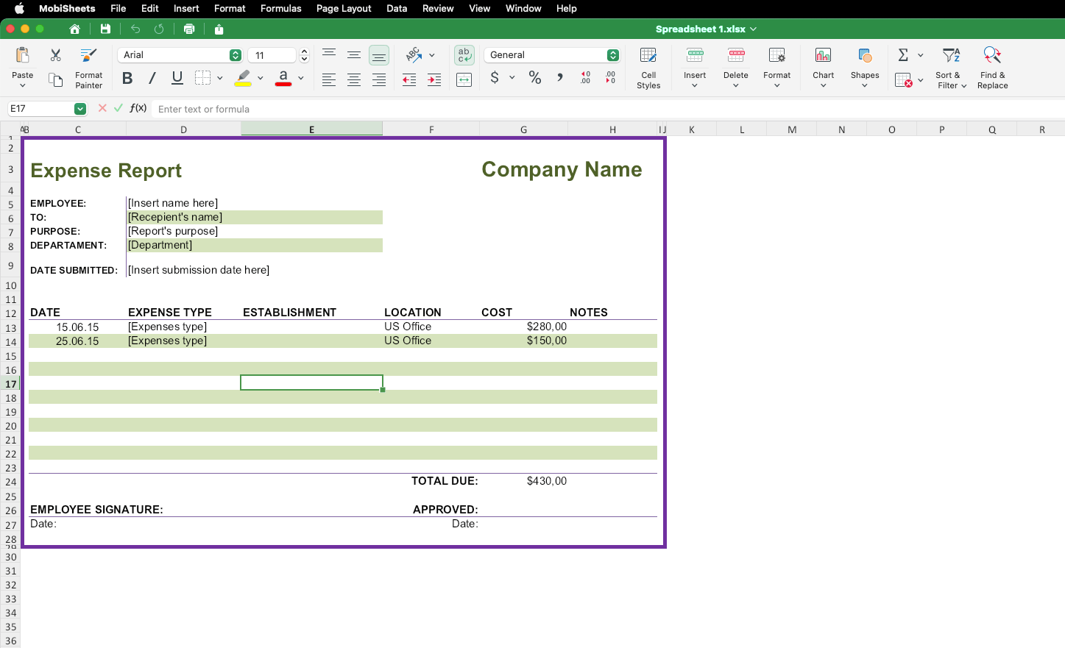This screenshot has width=1065, height=648.
Task: Toggle bold formatting
Action: pyautogui.click(x=127, y=78)
